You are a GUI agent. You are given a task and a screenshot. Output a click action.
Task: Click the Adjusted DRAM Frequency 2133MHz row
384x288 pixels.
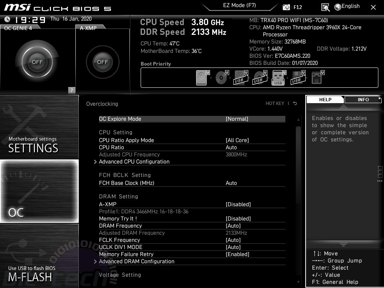(192, 233)
